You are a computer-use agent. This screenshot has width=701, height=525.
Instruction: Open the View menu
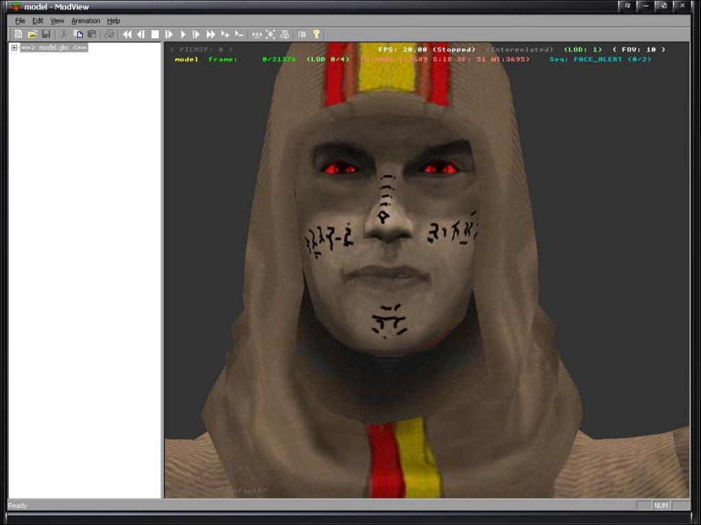pyautogui.click(x=57, y=21)
